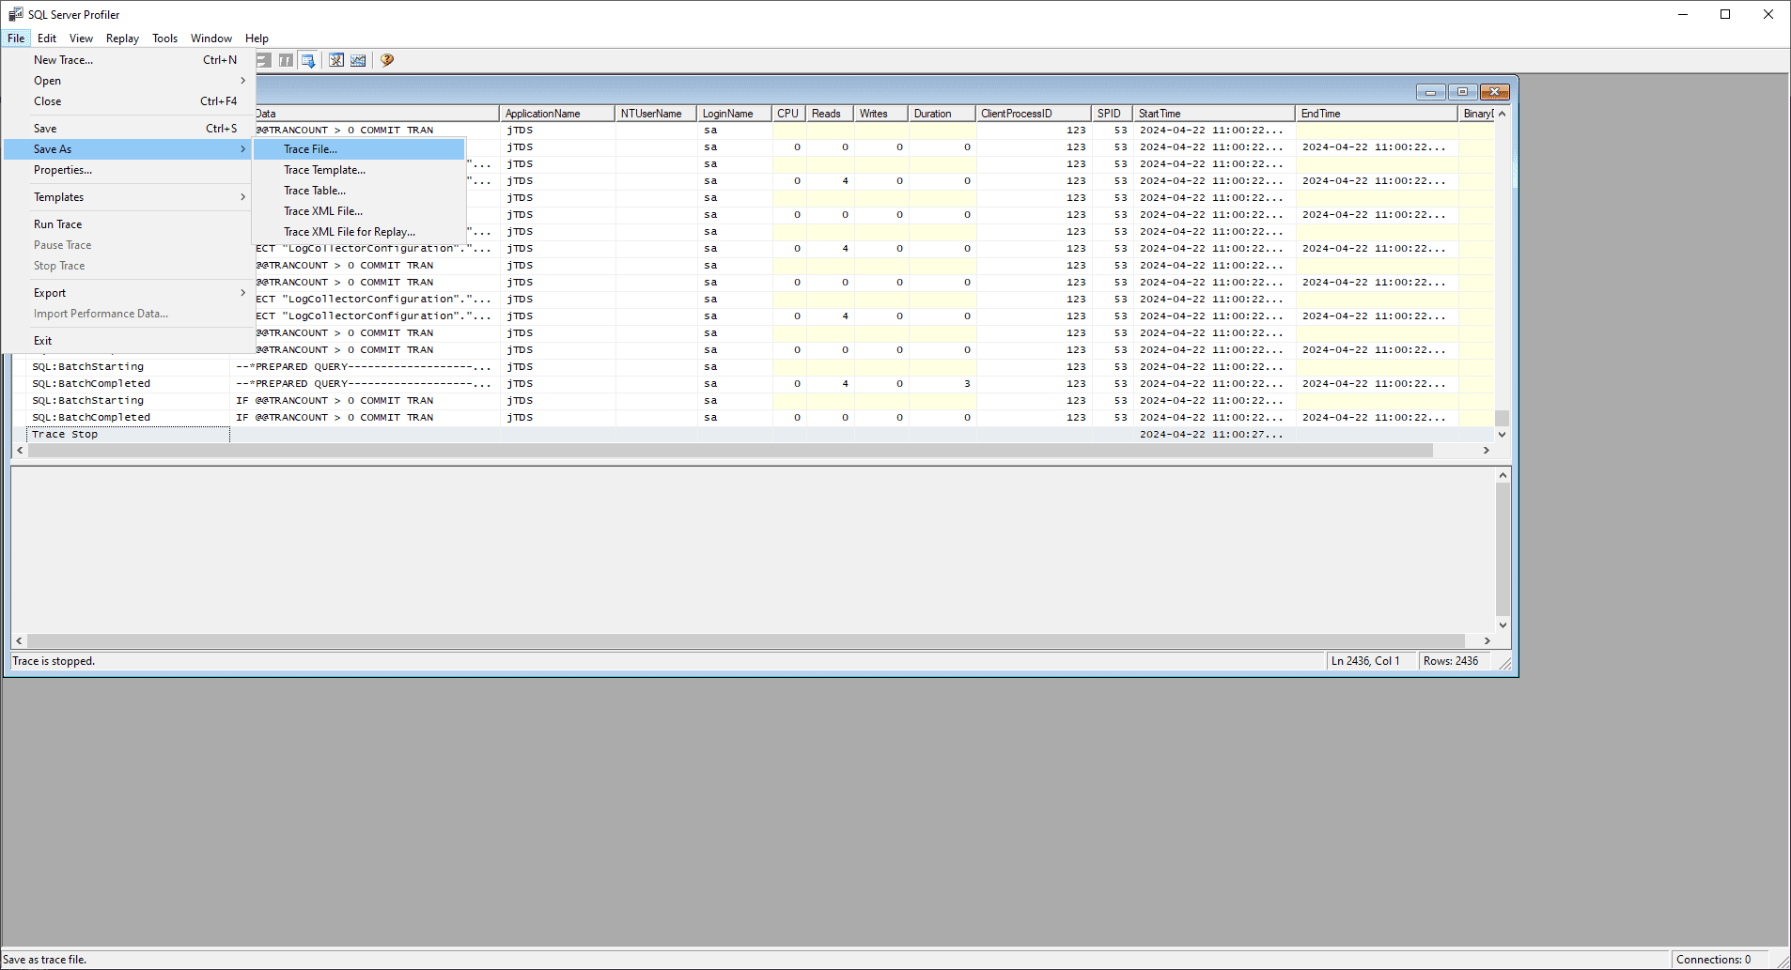Choose Close in the File menu
The height and width of the screenshot is (970, 1791).
click(x=129, y=101)
